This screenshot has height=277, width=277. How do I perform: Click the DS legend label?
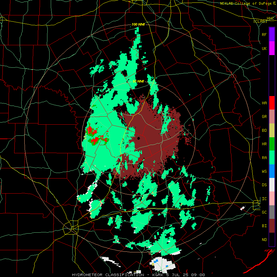pos(264,185)
